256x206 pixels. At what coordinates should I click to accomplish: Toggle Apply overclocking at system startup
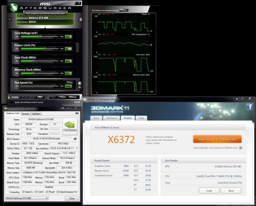(x=12, y=102)
